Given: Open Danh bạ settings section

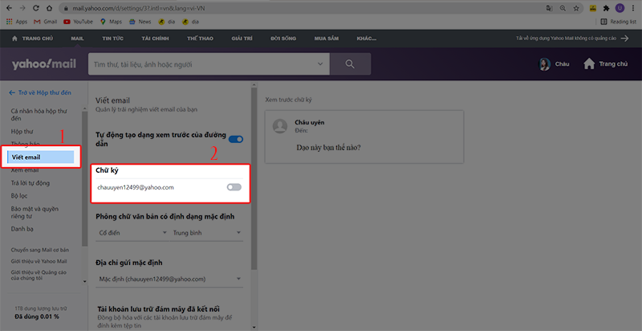Looking at the screenshot, I should 22,229.
